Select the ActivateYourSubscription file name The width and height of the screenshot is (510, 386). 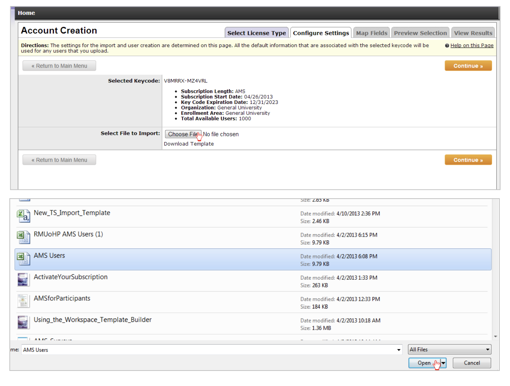(71, 277)
